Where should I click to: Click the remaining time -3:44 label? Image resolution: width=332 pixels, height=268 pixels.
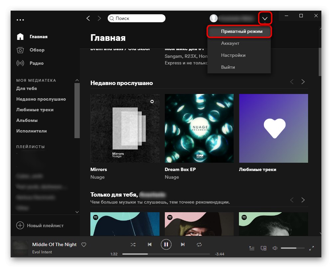point(219,254)
